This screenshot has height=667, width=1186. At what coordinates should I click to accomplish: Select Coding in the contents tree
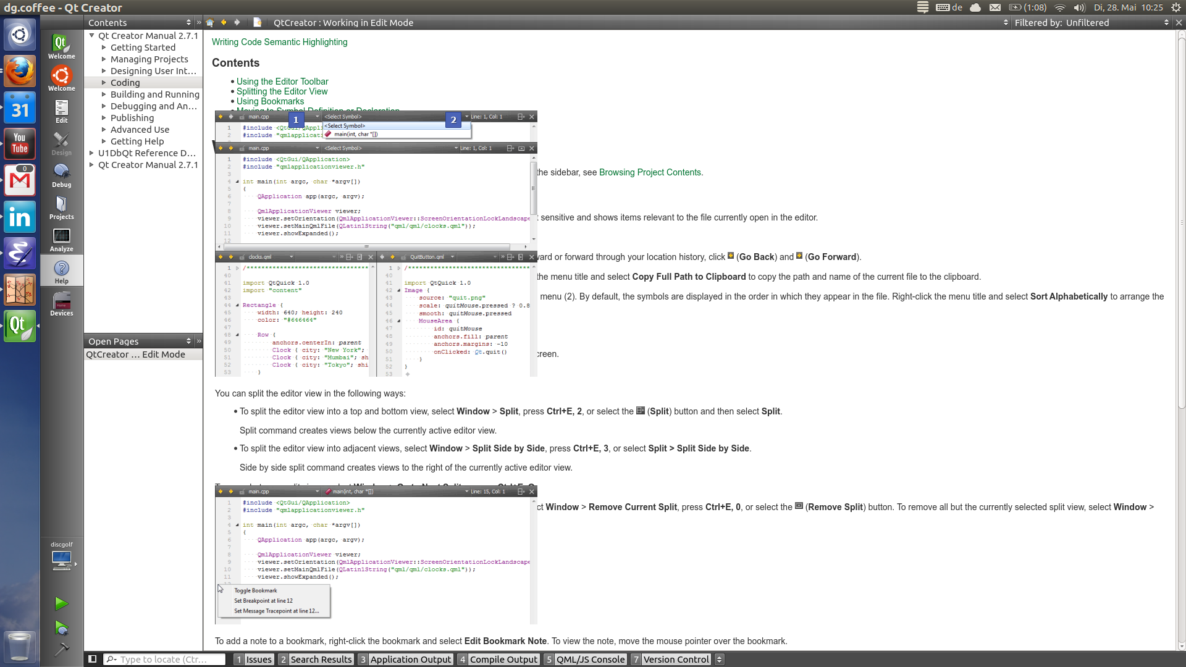125,83
